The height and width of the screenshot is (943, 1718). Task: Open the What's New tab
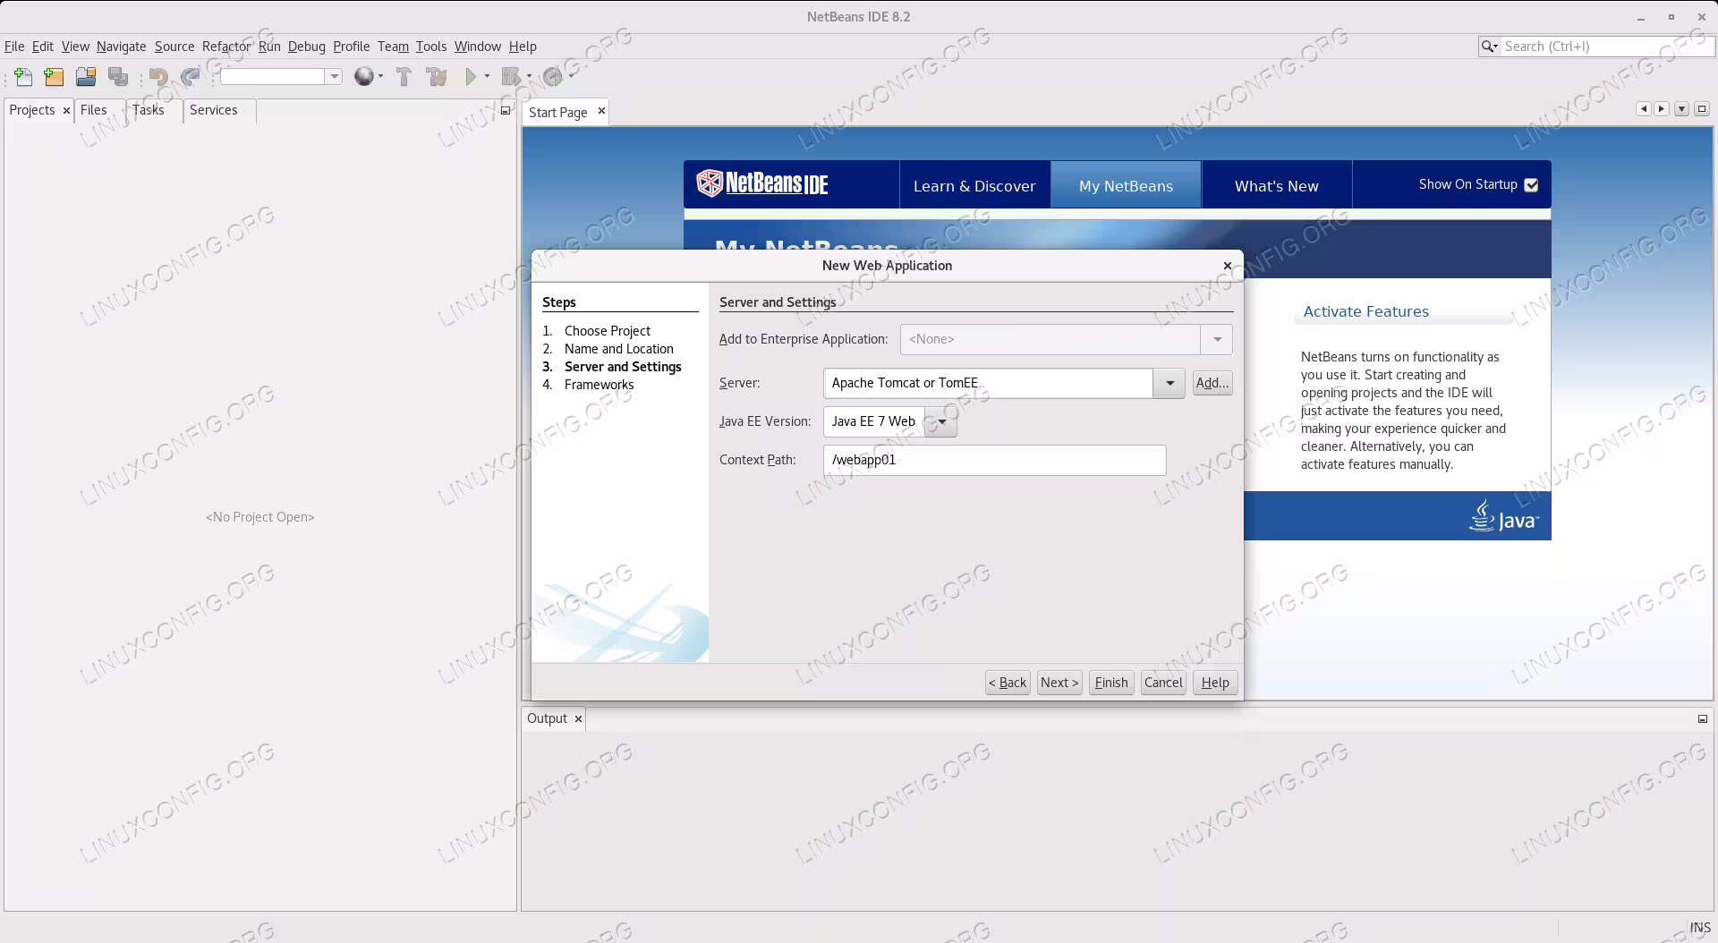[x=1277, y=185]
